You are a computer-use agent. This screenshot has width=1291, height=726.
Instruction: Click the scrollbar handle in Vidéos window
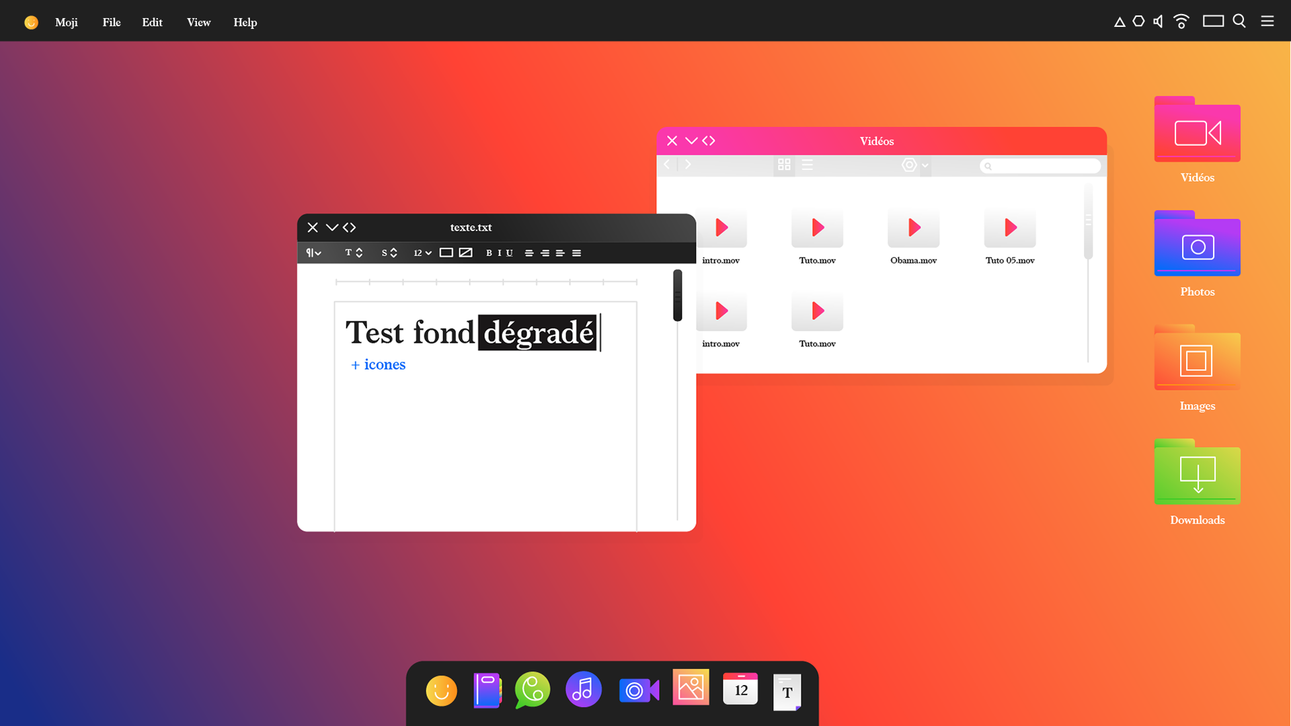point(1088,222)
